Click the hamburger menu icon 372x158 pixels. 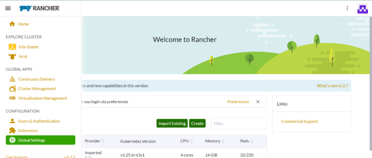pos(8,8)
